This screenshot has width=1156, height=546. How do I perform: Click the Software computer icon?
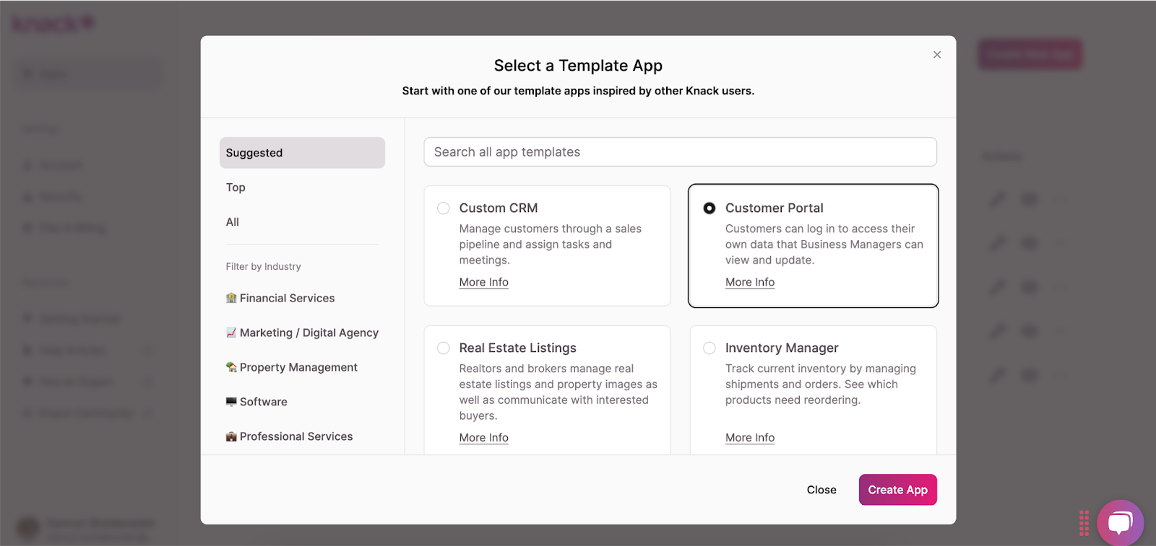click(x=231, y=402)
